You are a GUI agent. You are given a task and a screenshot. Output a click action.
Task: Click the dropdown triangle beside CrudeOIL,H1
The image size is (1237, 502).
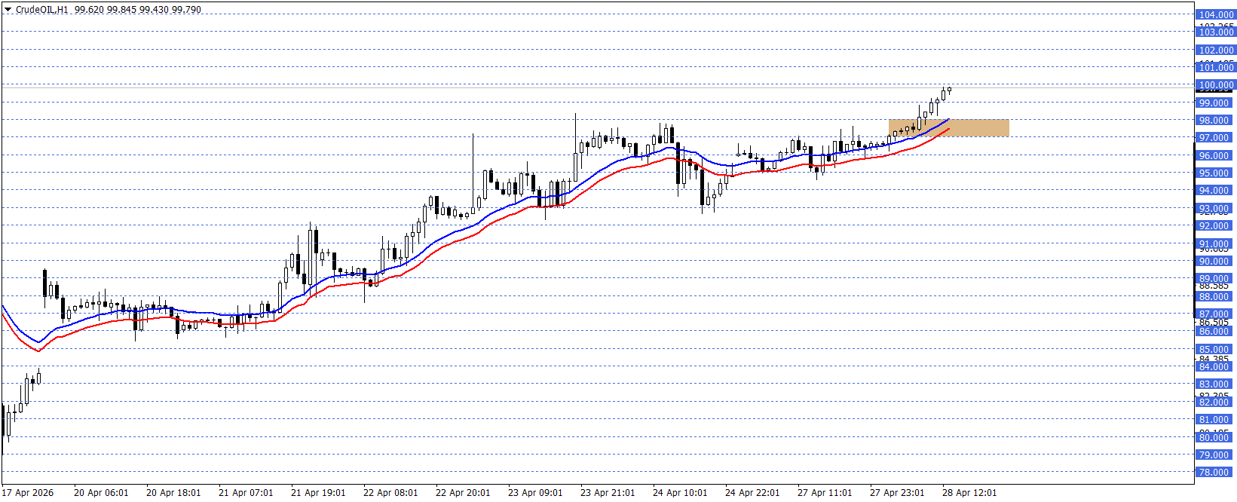click(x=8, y=10)
